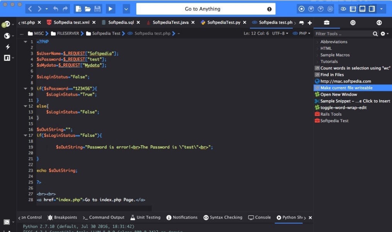Switch to the SoftpediaTest.py tab
This screenshot has width=392, height=232.
pyautogui.click(x=223, y=22)
